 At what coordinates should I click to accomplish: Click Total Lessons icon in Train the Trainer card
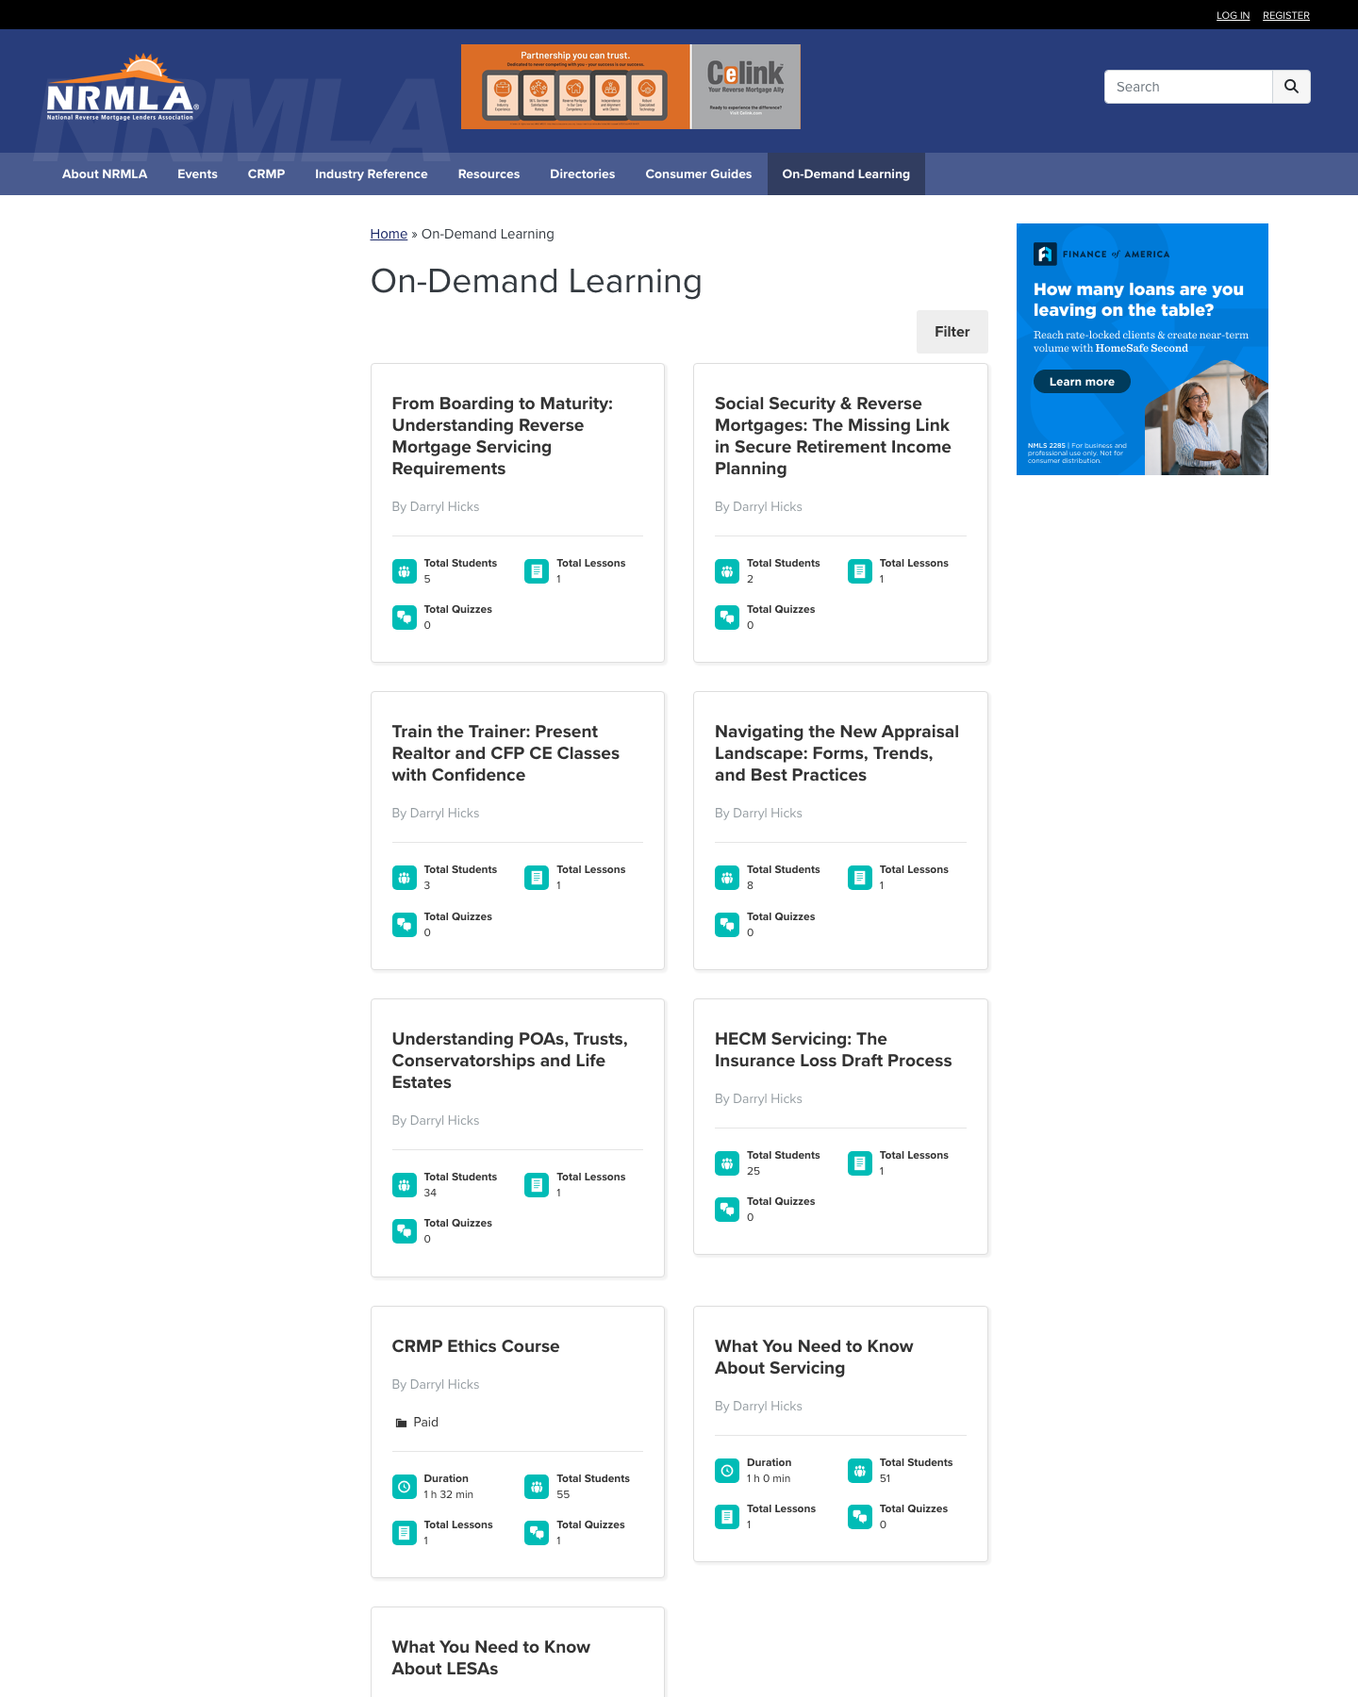(x=537, y=878)
